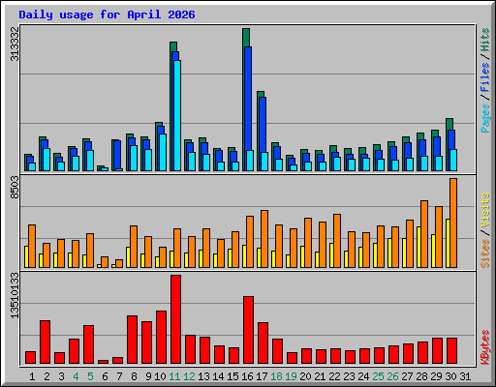
Task: Click the 313332 y-axis value
Action: tap(15, 44)
